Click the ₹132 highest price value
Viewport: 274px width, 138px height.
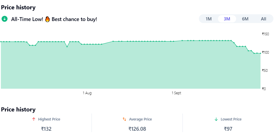(x=46, y=129)
